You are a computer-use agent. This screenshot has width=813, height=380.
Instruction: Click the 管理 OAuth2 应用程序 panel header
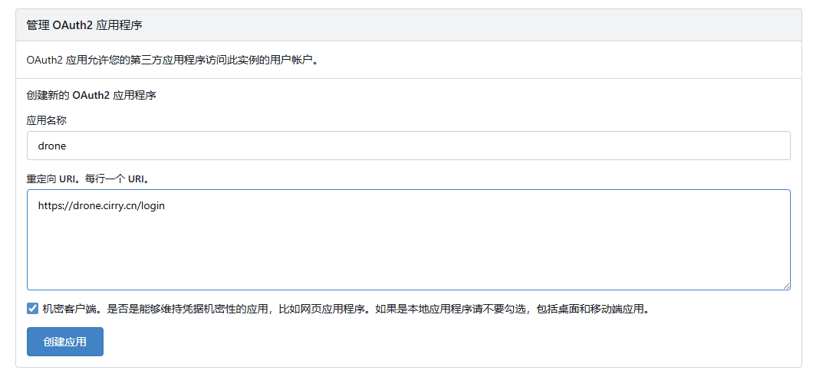pyautogui.click(x=84, y=25)
